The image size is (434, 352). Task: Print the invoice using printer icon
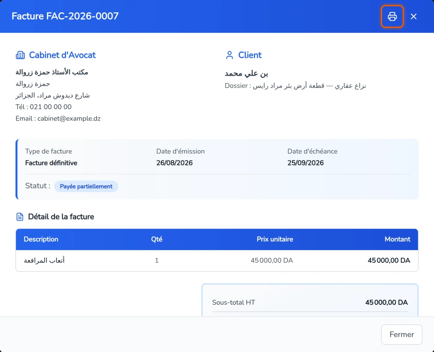(x=392, y=16)
